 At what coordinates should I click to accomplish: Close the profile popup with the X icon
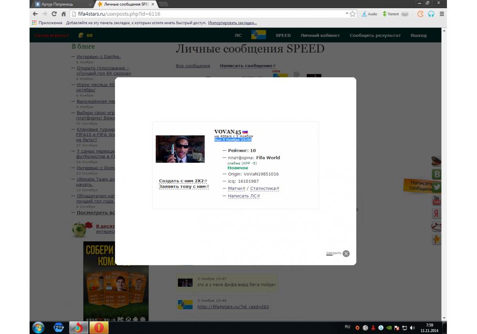tap(346, 253)
